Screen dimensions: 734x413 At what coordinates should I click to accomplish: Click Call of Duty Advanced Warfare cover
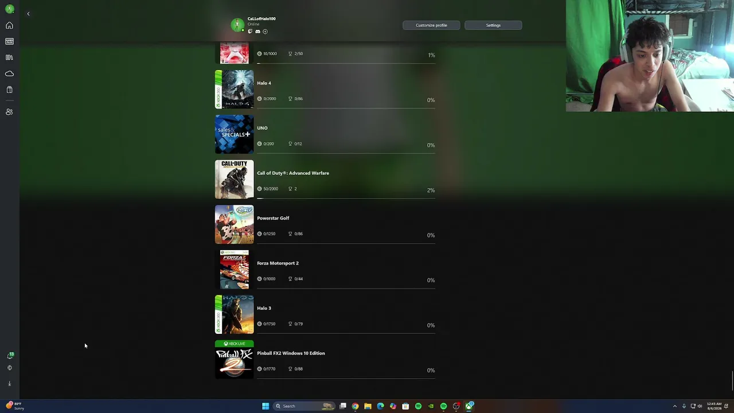(x=234, y=180)
